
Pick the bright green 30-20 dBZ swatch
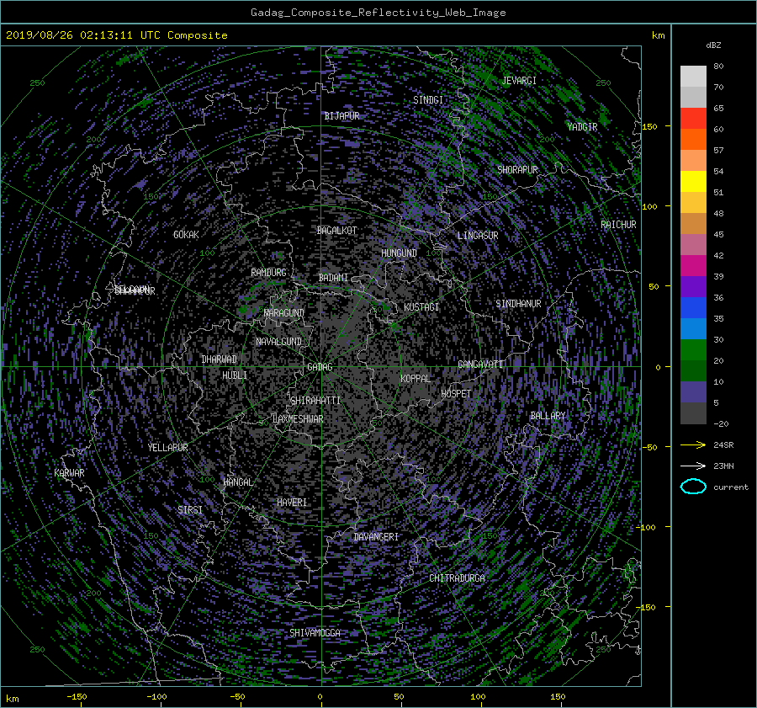(693, 350)
